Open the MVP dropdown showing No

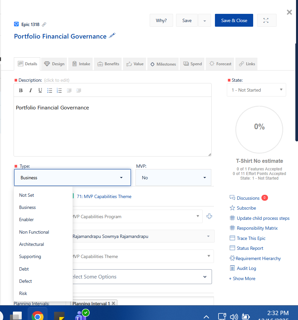173,178
